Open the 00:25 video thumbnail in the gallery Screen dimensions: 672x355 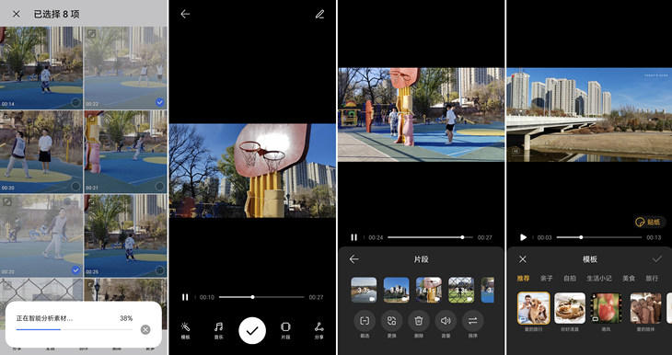[x=125, y=235]
